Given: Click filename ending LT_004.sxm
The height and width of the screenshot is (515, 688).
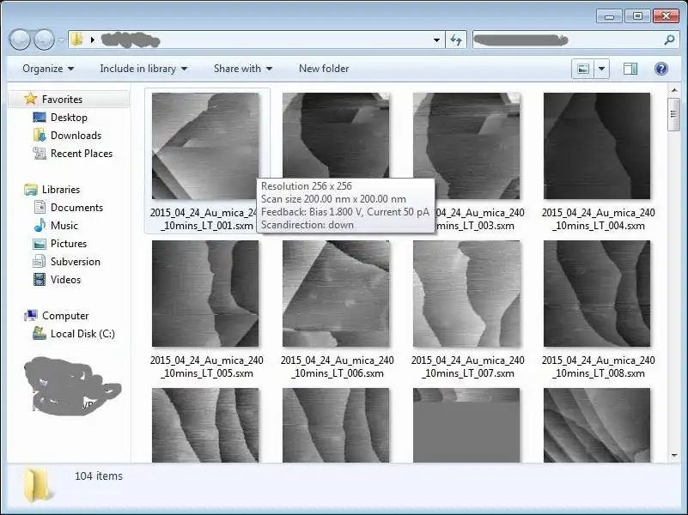Looking at the screenshot, I should coord(598,219).
